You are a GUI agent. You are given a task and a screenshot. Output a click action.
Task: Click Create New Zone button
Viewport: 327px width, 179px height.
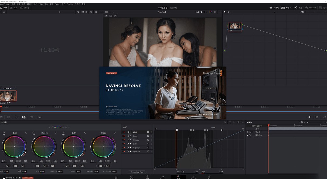(x=137, y=172)
